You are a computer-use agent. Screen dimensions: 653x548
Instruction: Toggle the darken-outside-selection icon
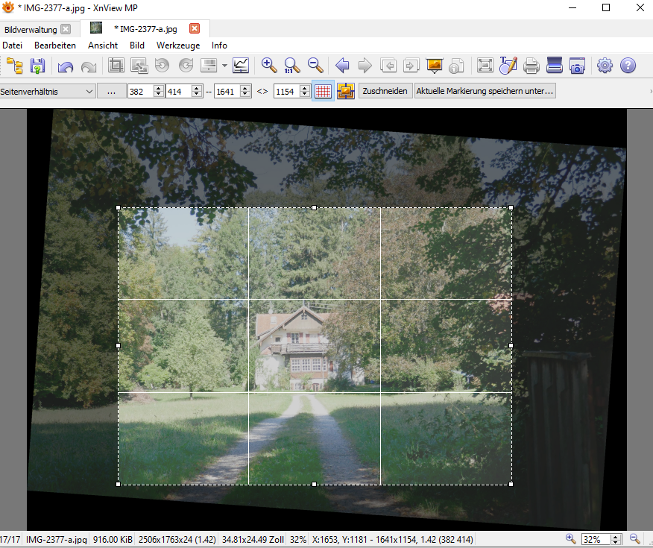[x=346, y=91]
